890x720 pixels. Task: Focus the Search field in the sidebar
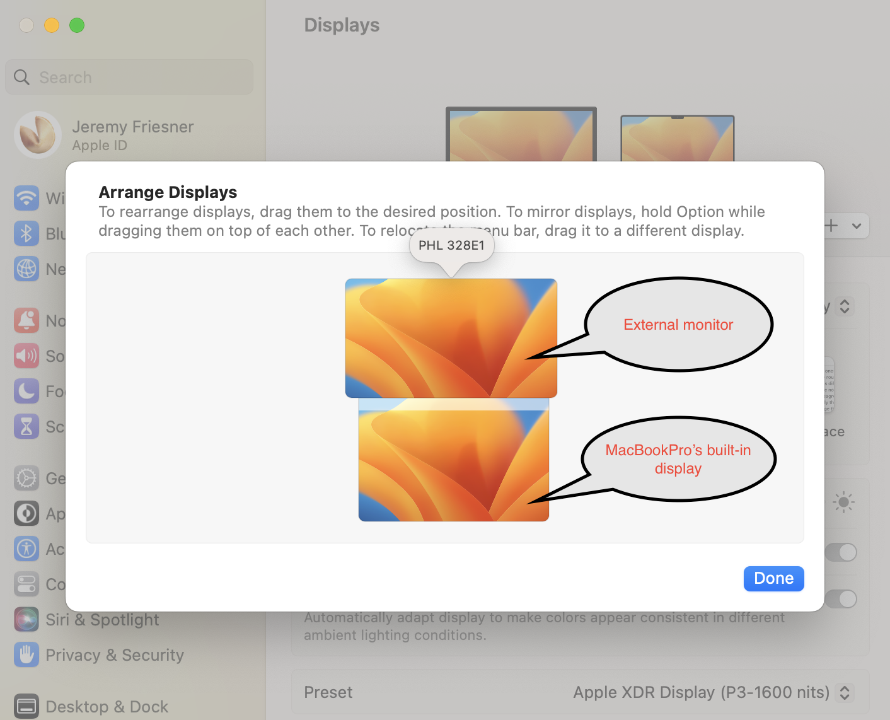pyautogui.click(x=129, y=77)
